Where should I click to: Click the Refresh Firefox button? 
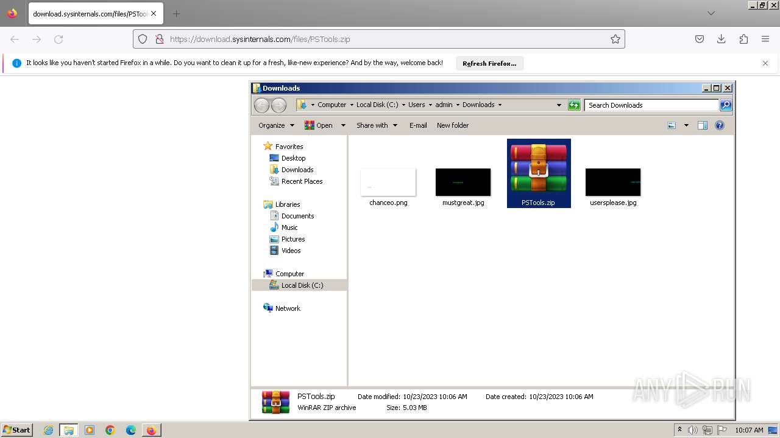[x=489, y=63]
